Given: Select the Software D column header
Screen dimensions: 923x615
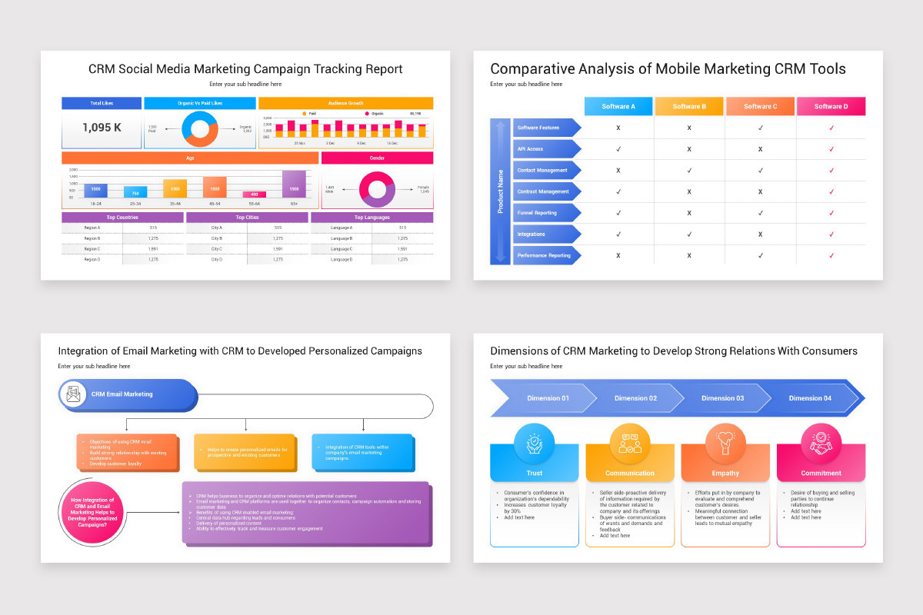Looking at the screenshot, I should click(x=831, y=106).
